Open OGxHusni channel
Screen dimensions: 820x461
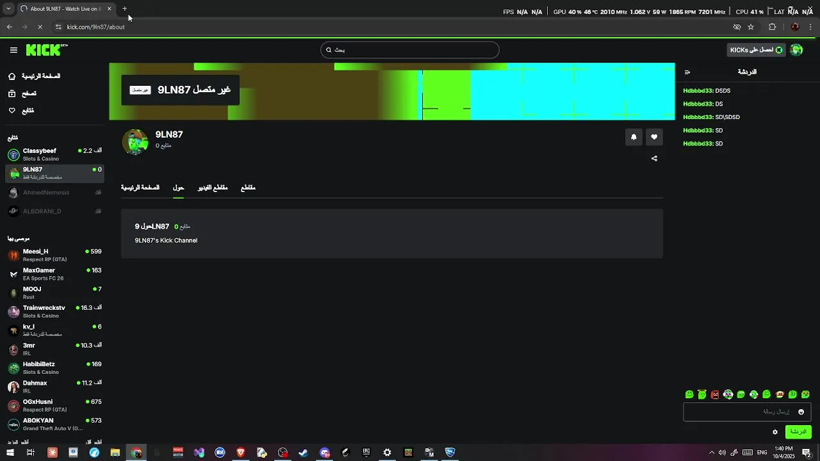(x=54, y=405)
